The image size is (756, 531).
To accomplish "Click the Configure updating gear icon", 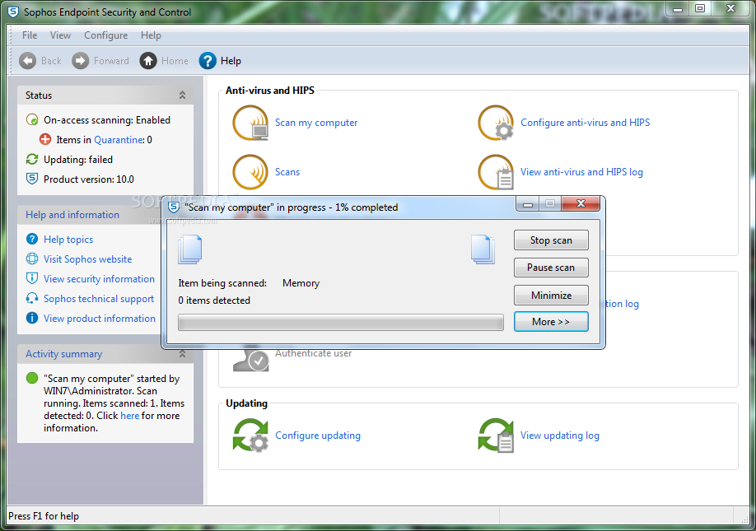I will pyautogui.click(x=250, y=436).
